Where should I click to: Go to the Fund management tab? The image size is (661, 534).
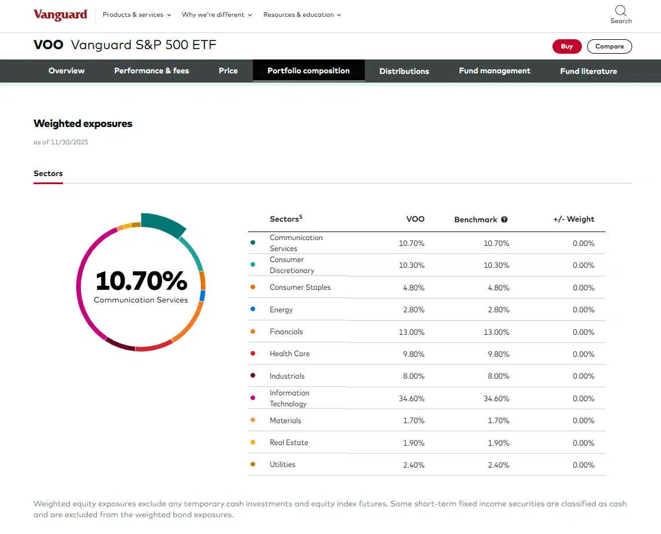(494, 71)
